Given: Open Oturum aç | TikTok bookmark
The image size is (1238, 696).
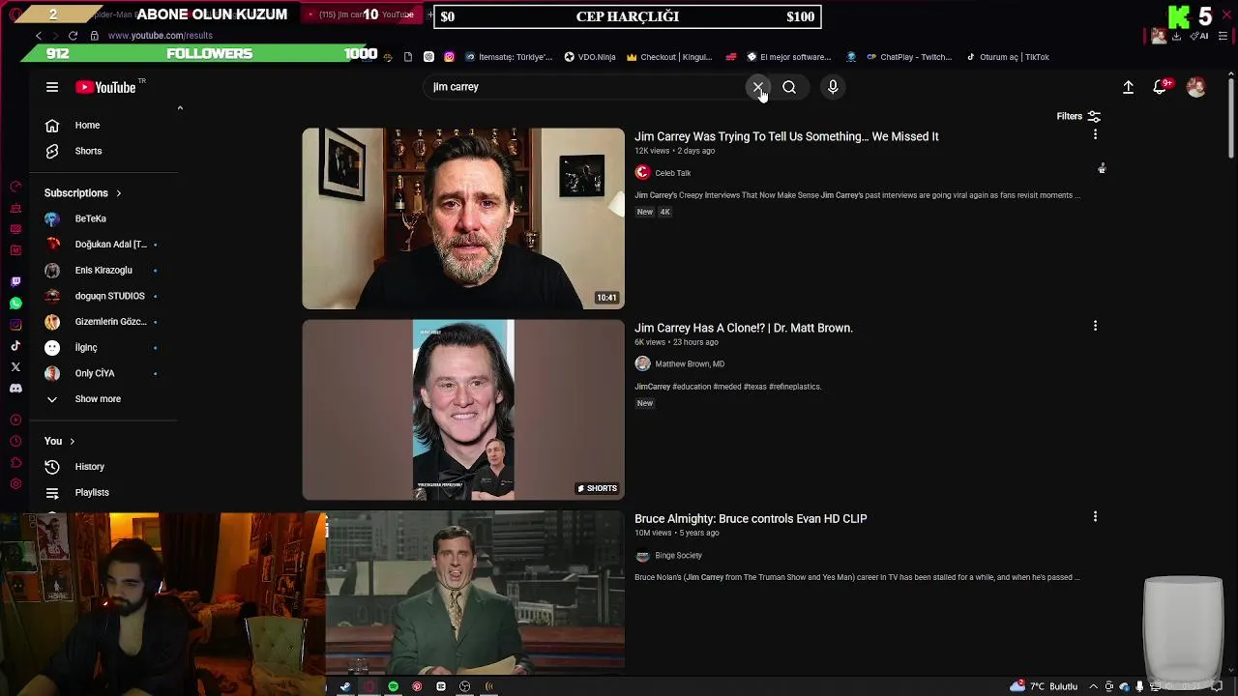Looking at the screenshot, I should click(1007, 57).
